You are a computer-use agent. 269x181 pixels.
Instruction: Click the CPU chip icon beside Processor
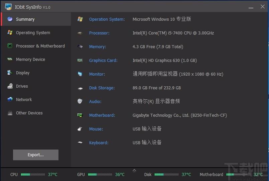[x=80, y=33]
